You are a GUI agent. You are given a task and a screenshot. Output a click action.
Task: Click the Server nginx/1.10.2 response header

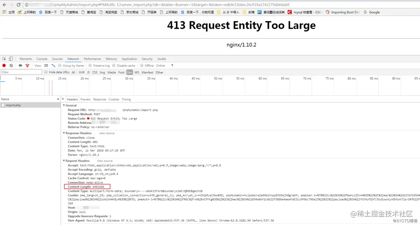tap(83, 155)
